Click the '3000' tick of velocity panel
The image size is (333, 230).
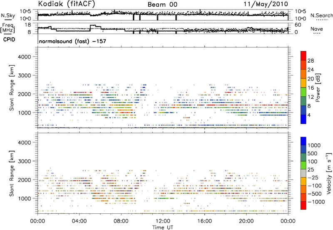25,161
